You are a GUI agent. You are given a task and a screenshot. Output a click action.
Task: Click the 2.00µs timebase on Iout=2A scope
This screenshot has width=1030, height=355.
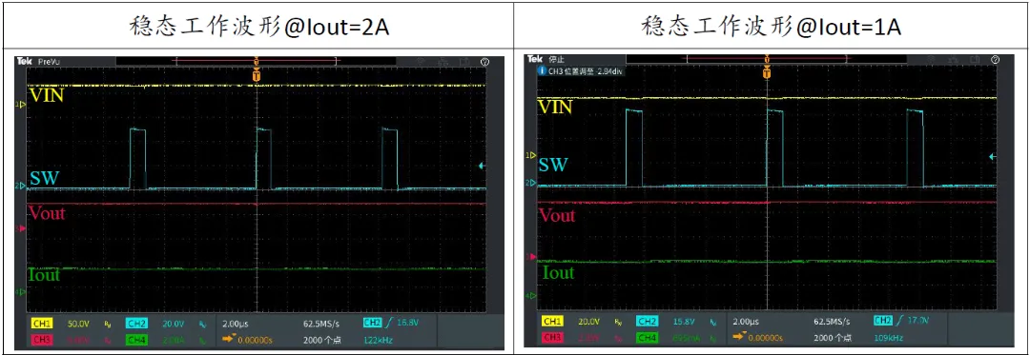coord(236,324)
